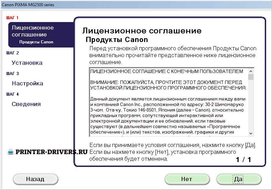Select the Лицензионное соглашение step in sidebar
Image resolution: width=272 pixels, height=190 pixels.
(x=33, y=31)
